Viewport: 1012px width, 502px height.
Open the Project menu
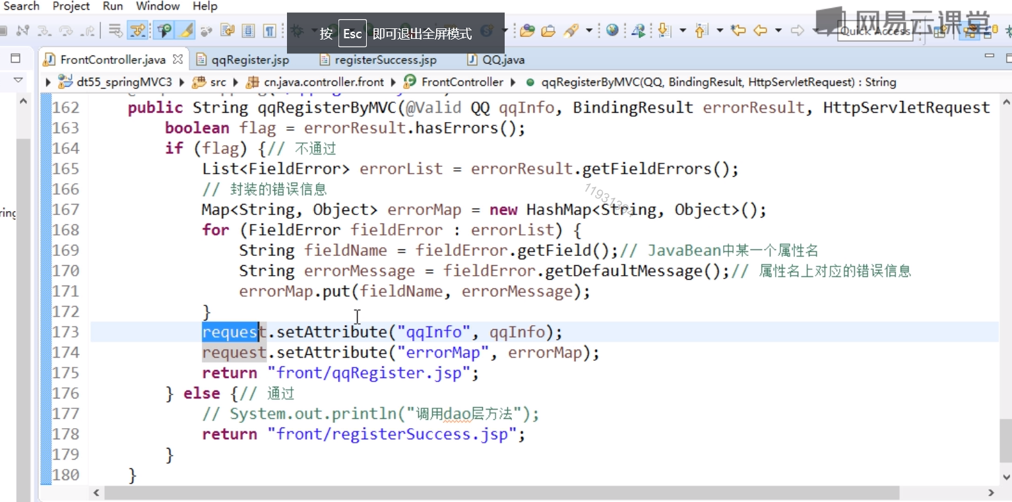pyautogui.click(x=71, y=6)
